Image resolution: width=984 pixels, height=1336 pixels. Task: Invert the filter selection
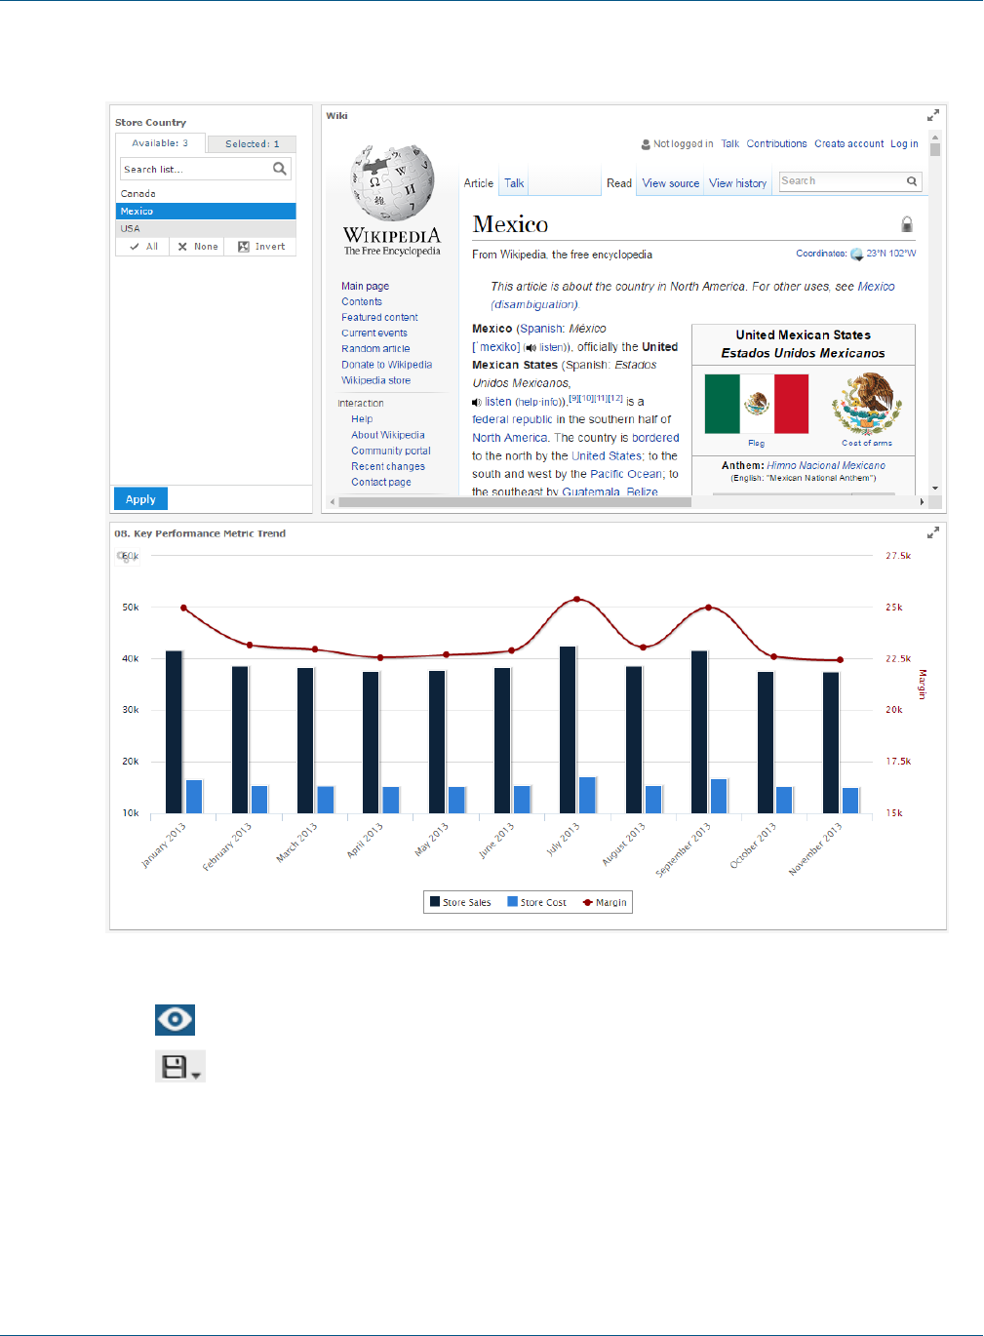(260, 247)
